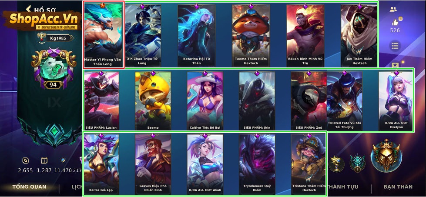The image size is (426, 197).
Task: Click the gold trophy achievement badge
Action: click(x=336, y=164)
